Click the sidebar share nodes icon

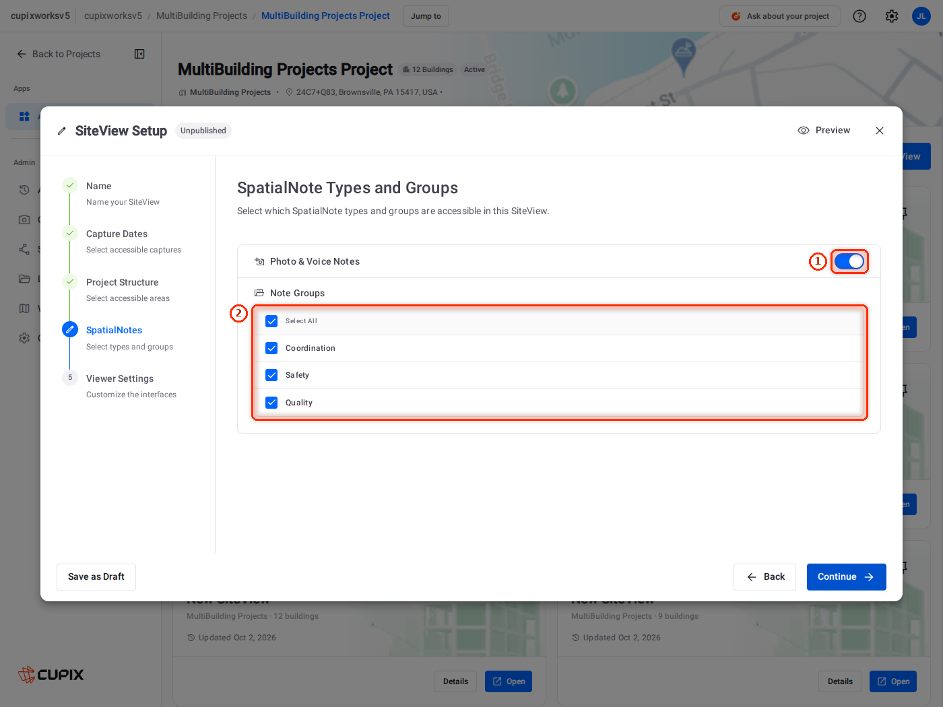(24, 249)
